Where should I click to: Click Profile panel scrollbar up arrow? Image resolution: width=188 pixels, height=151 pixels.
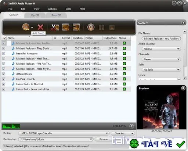click(x=185, y=32)
